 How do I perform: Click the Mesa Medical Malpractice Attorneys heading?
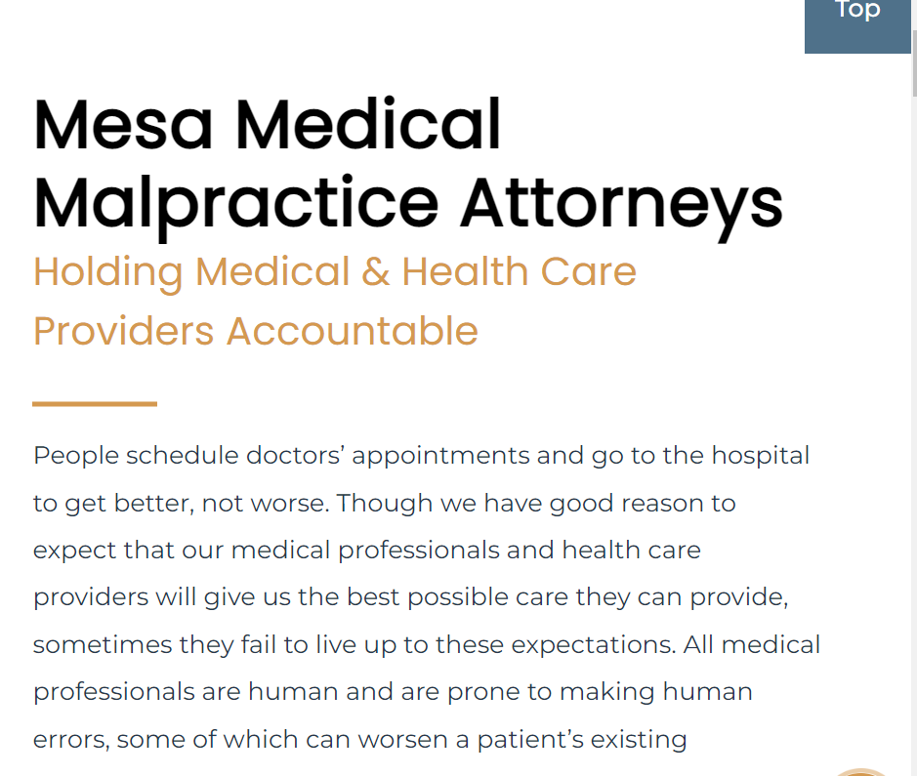click(407, 164)
